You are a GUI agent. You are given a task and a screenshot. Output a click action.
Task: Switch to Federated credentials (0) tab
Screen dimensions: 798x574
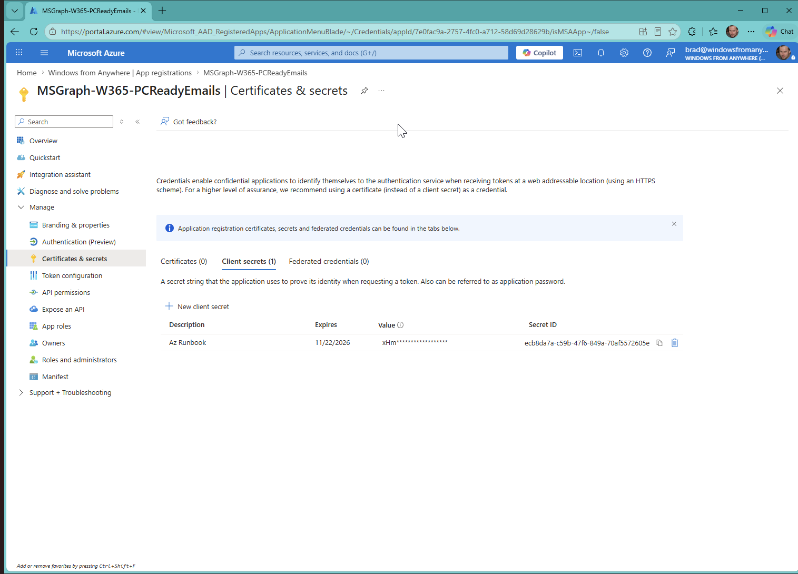click(329, 261)
